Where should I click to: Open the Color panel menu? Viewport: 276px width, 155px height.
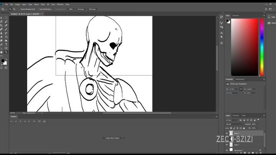(x=264, y=15)
